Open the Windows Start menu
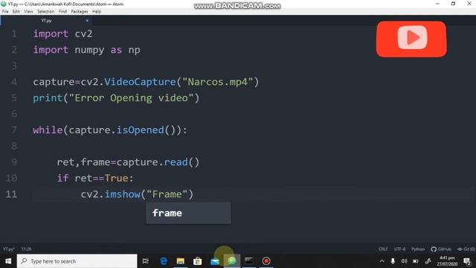 click(x=8, y=261)
